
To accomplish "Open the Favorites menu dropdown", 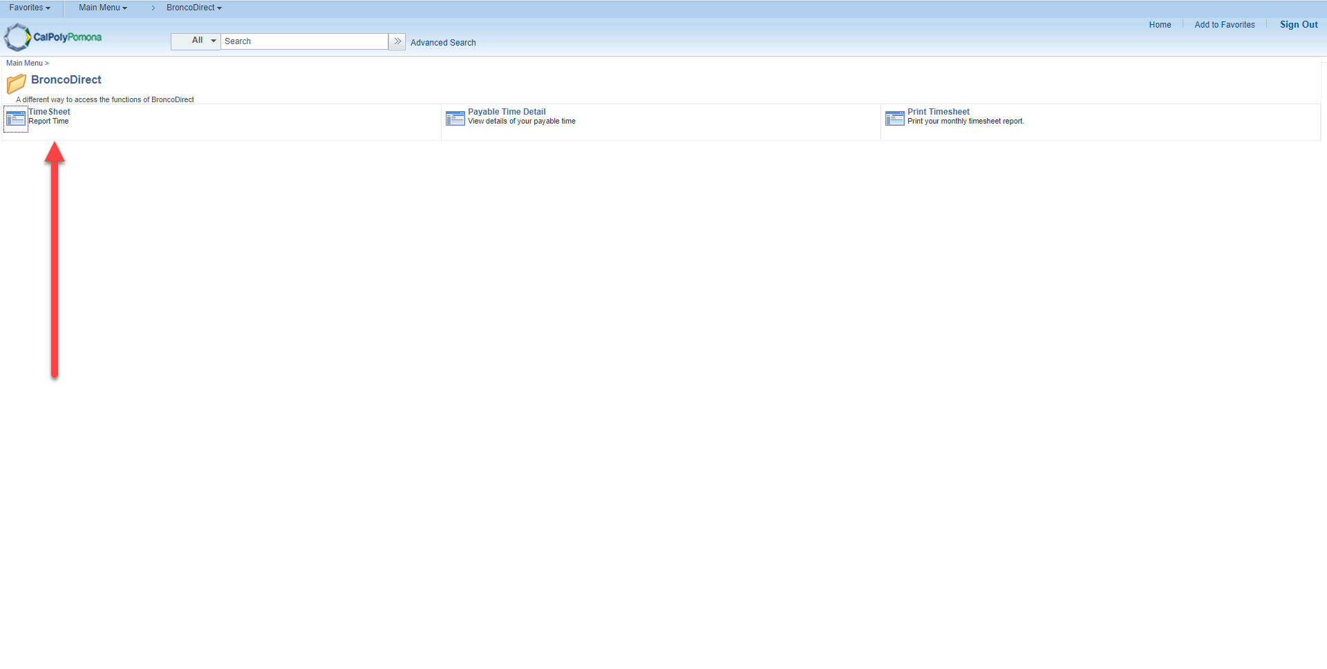I will pos(30,8).
